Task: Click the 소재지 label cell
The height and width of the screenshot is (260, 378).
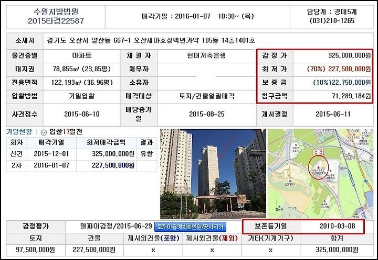Action: [x=25, y=40]
